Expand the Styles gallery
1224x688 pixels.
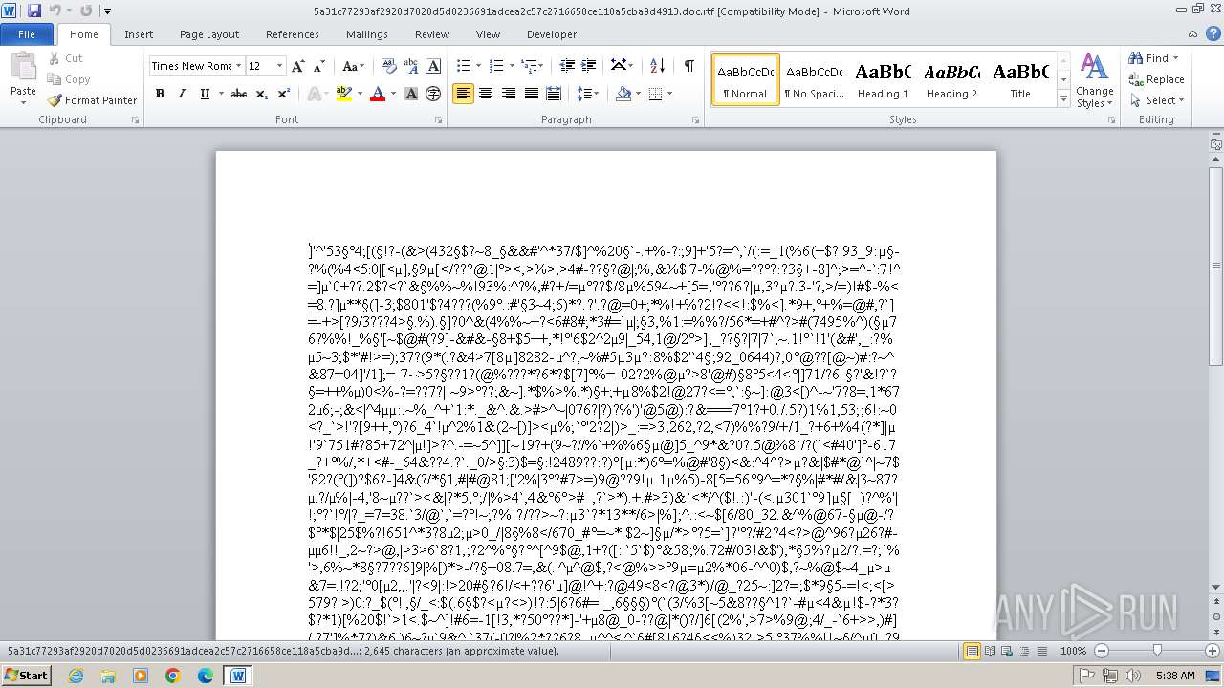click(x=1063, y=100)
